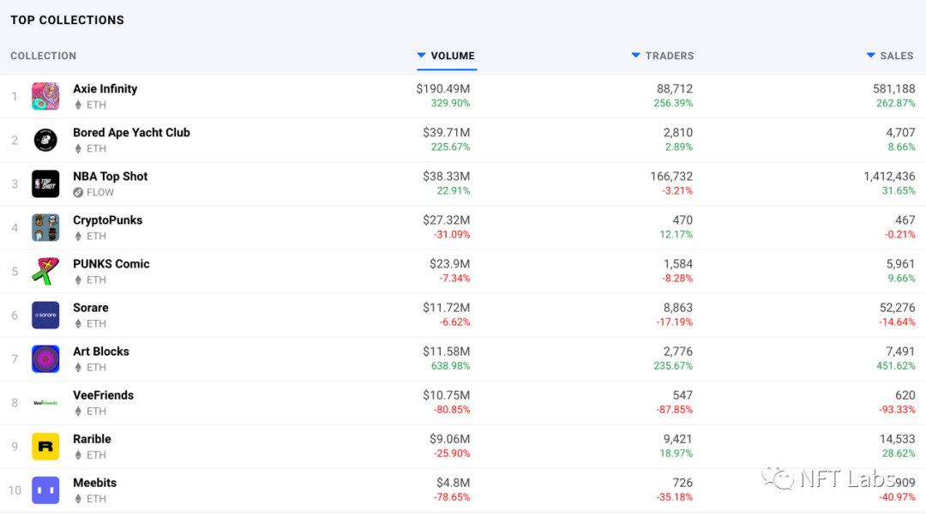Click the 52,276 sales count
Viewport: 926px width, 517px height.
point(898,307)
